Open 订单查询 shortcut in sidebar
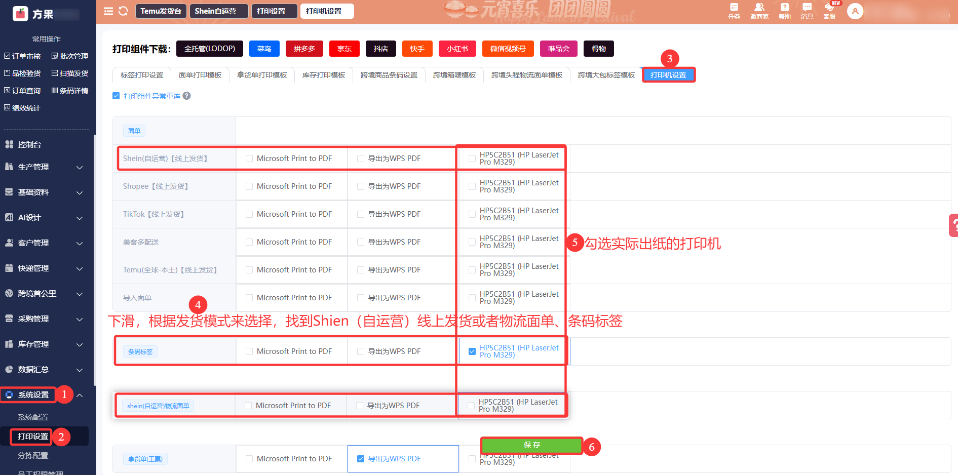Image resolution: width=958 pixels, height=475 pixels. pos(22,91)
